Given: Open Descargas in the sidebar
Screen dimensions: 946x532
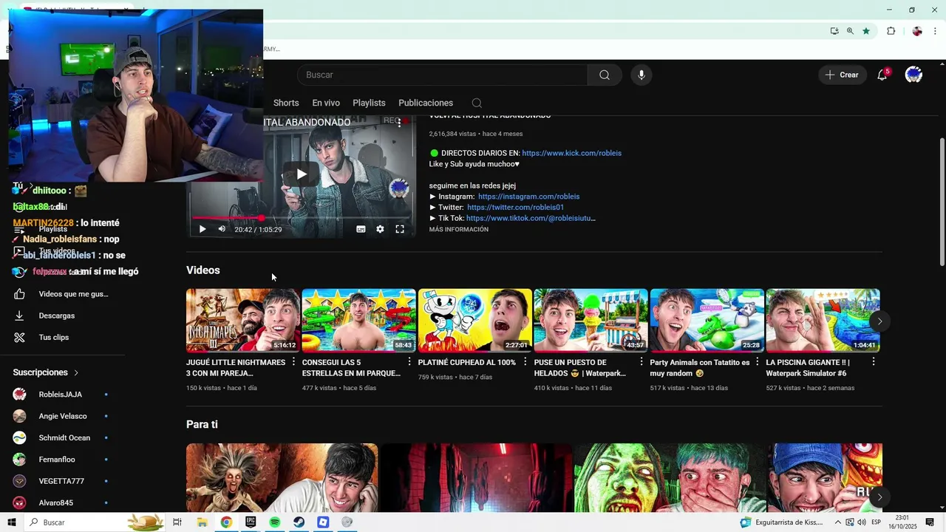Looking at the screenshot, I should [62, 316].
